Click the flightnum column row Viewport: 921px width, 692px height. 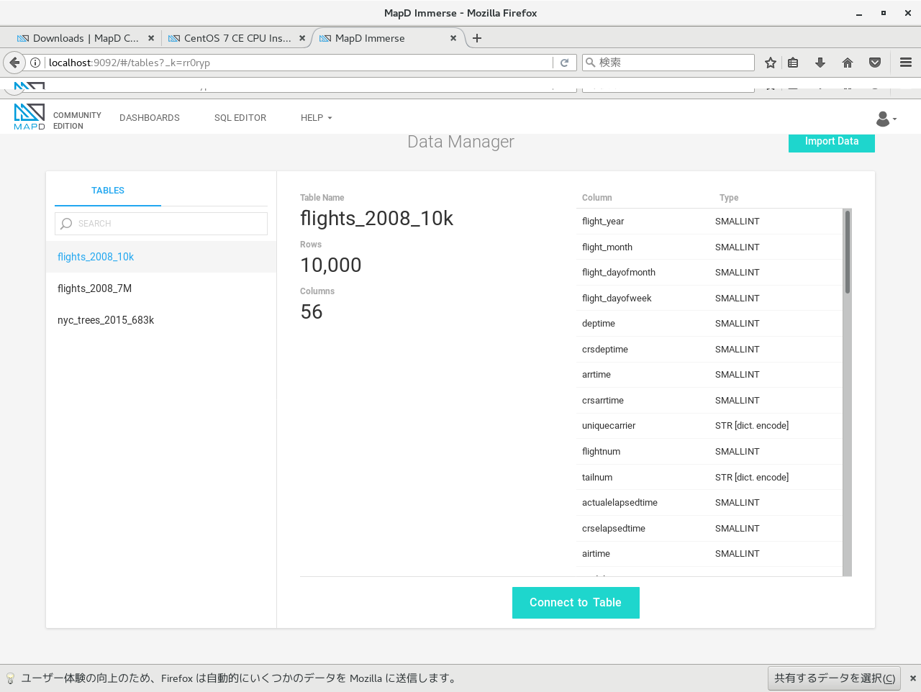coord(709,452)
